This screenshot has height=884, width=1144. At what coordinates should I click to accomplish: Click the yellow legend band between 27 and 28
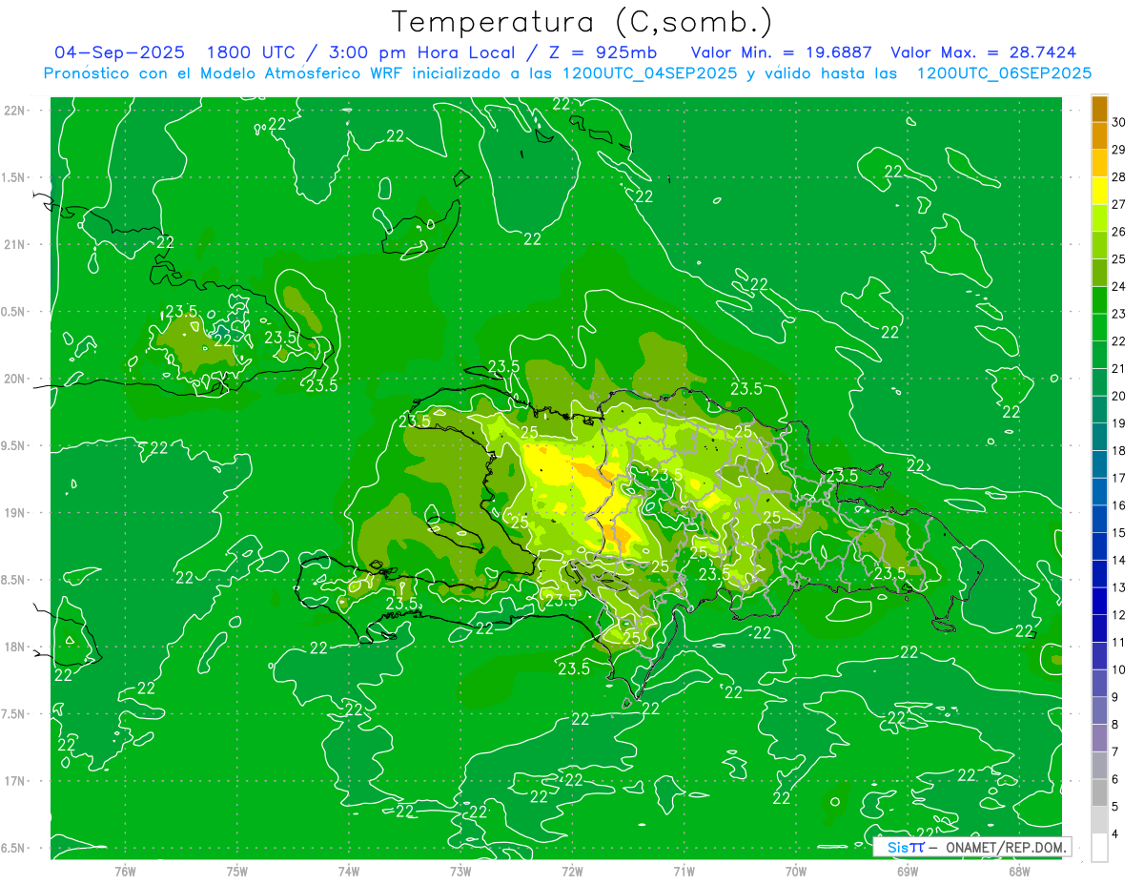coord(1099,191)
